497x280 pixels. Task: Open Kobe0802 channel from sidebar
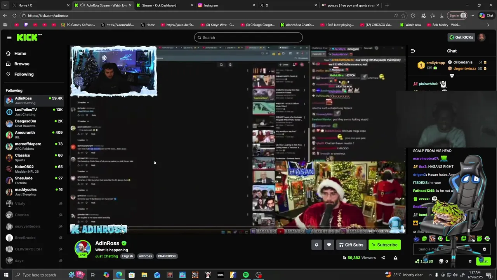34,169
